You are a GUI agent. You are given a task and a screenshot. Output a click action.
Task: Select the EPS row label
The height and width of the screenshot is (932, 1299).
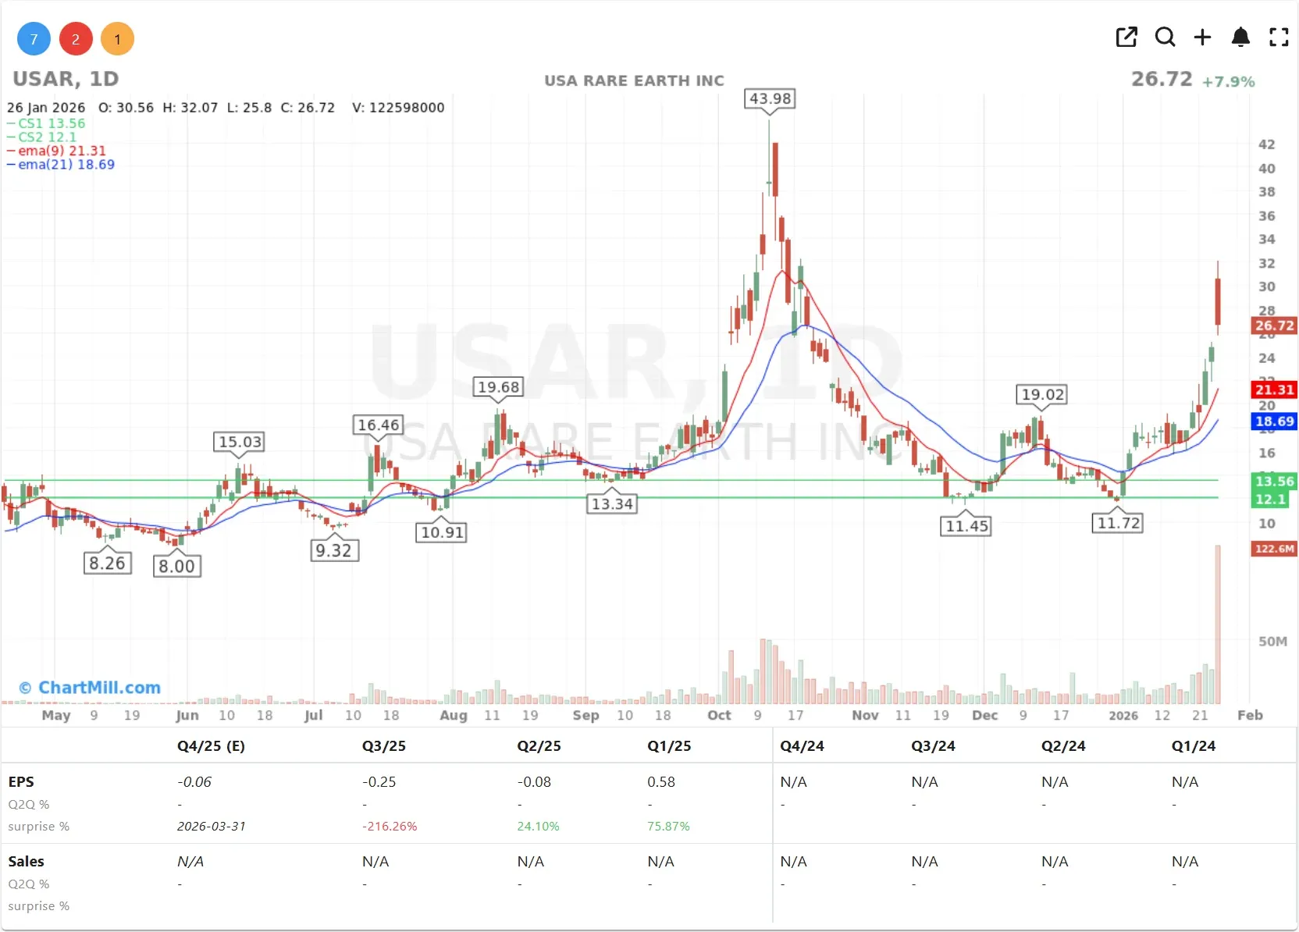pyautogui.click(x=21, y=781)
